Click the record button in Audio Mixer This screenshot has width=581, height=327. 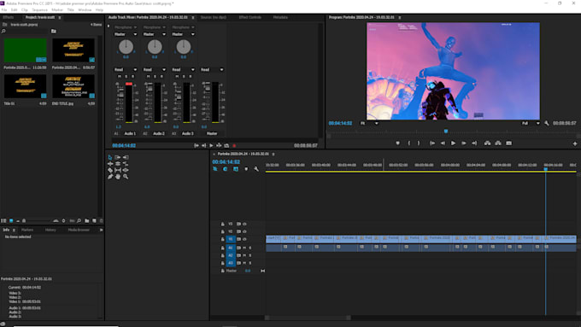(x=234, y=145)
